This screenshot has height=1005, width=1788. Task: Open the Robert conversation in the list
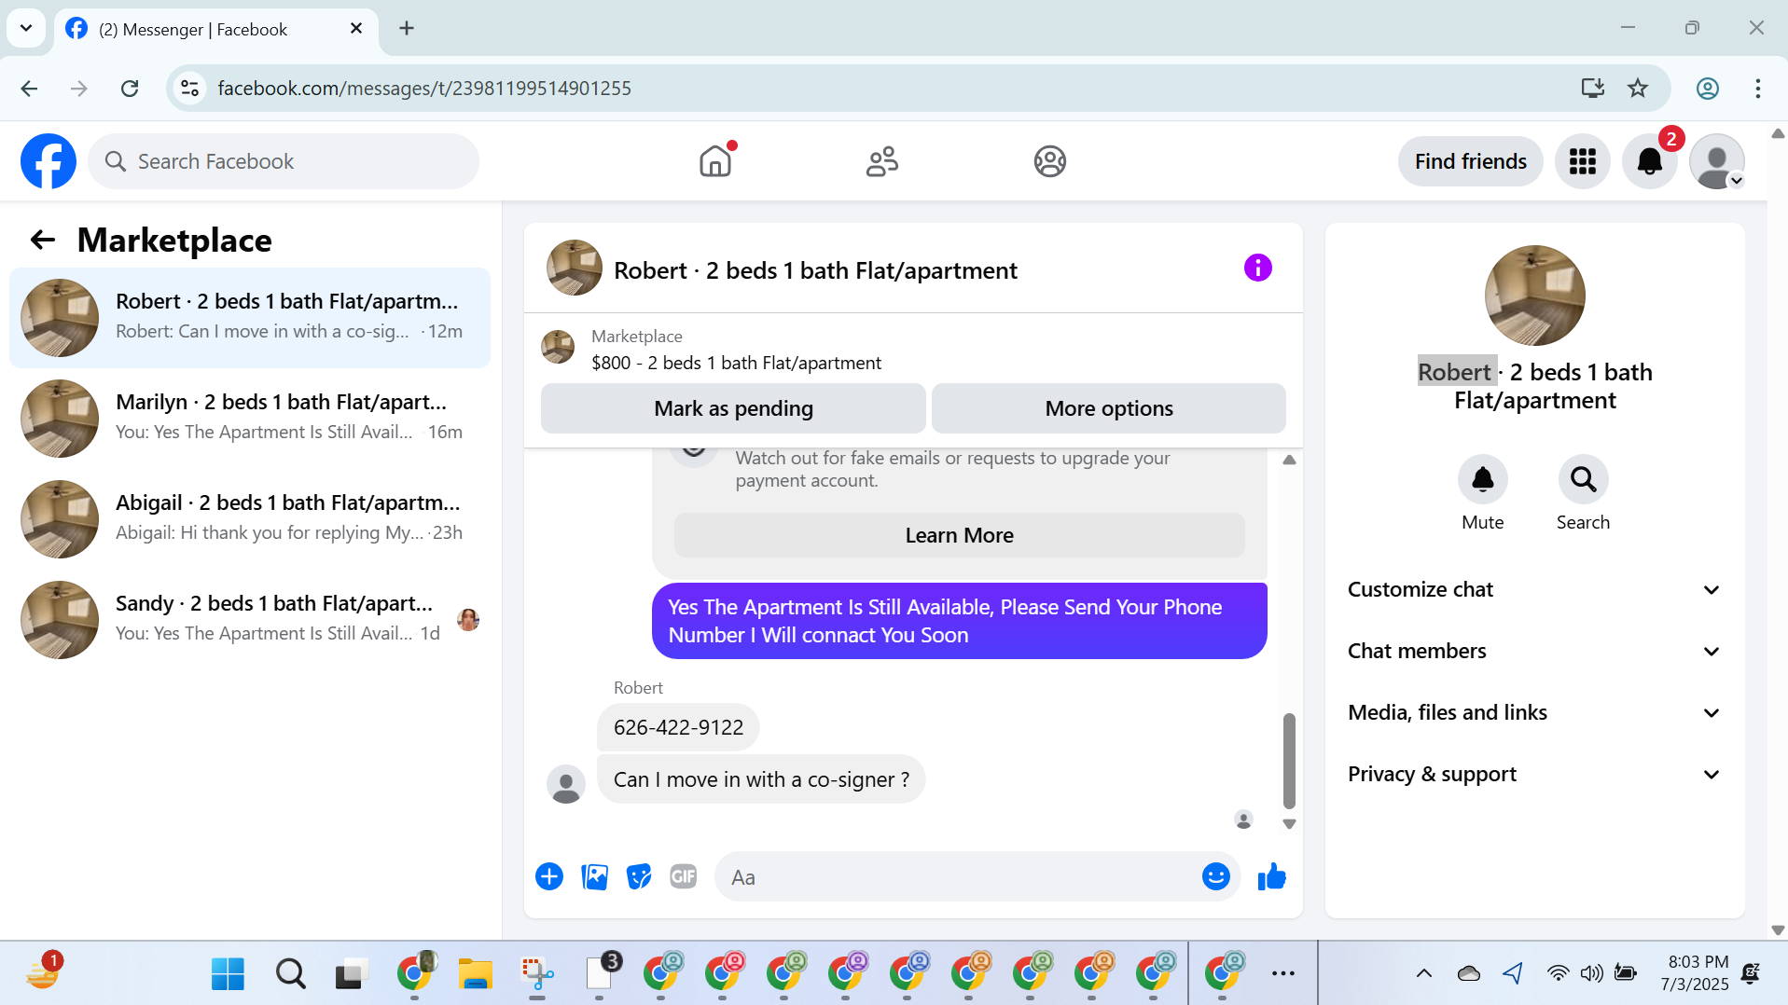(249, 317)
